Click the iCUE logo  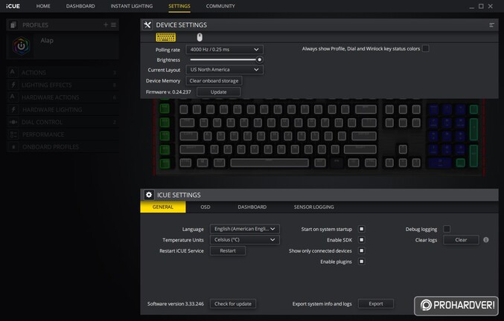(13, 6)
